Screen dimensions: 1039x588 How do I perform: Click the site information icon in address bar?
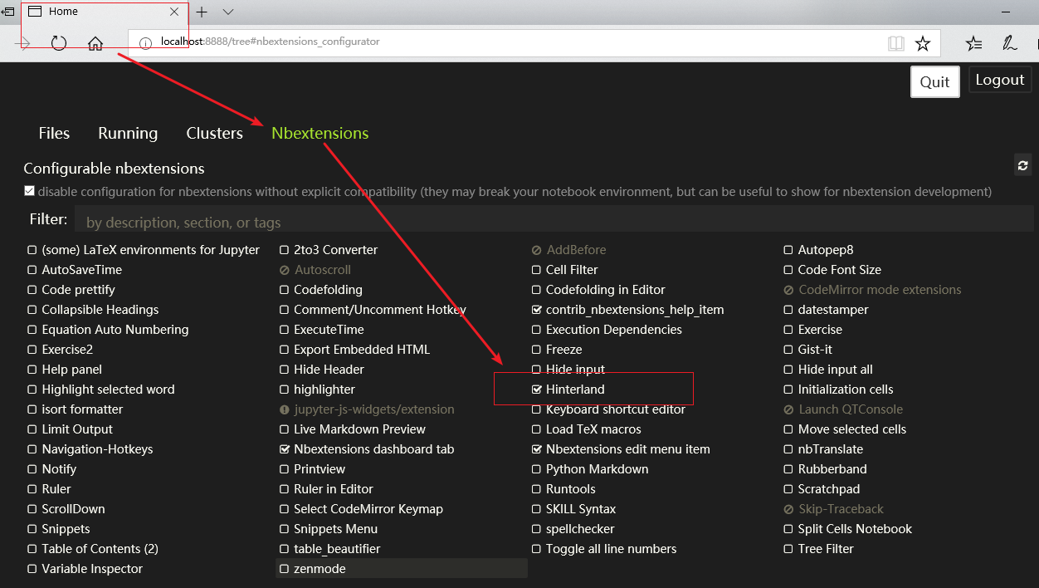(146, 42)
